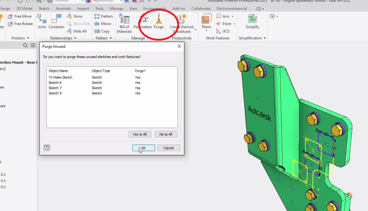Open the Bill of Materials
368x211 pixels.
[x=124, y=23]
